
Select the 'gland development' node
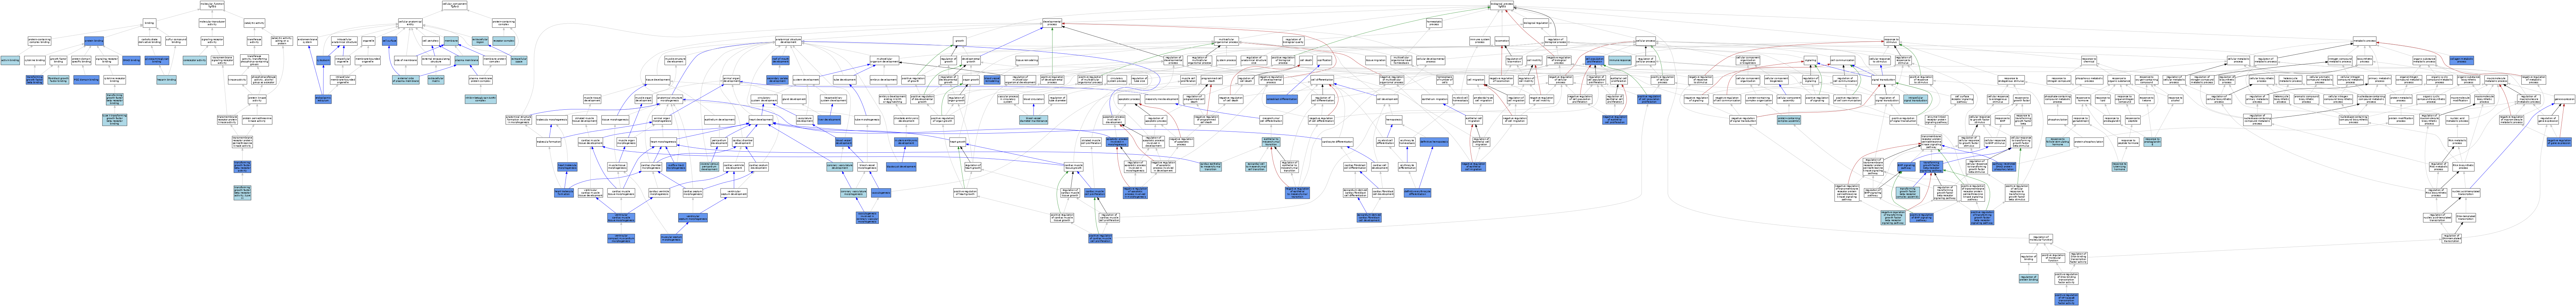[x=794, y=99]
